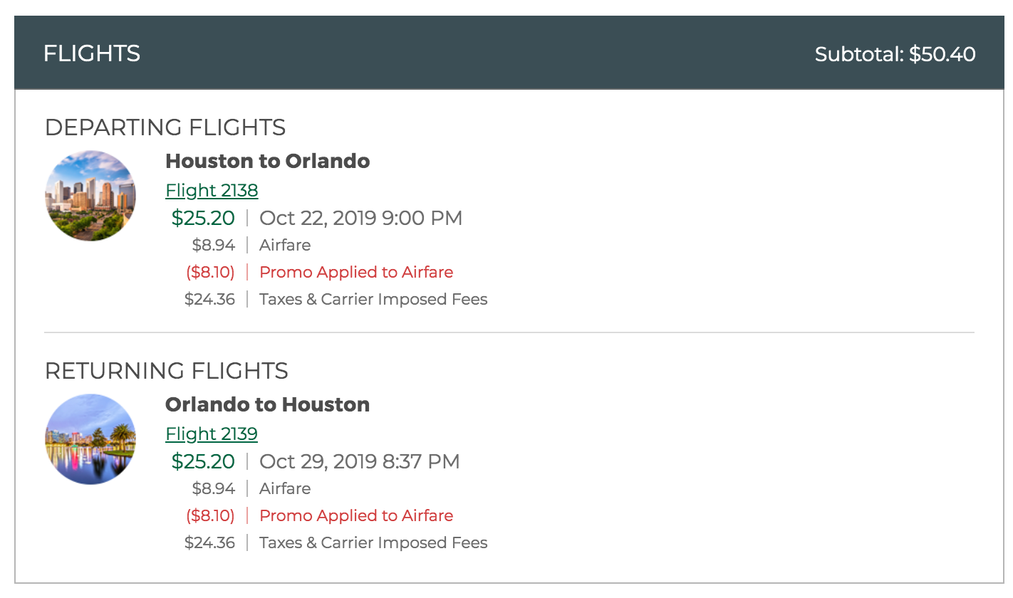The width and height of the screenshot is (1013, 598).
Task: Click departing Promo Applied to Airfare text
Action: coord(356,272)
